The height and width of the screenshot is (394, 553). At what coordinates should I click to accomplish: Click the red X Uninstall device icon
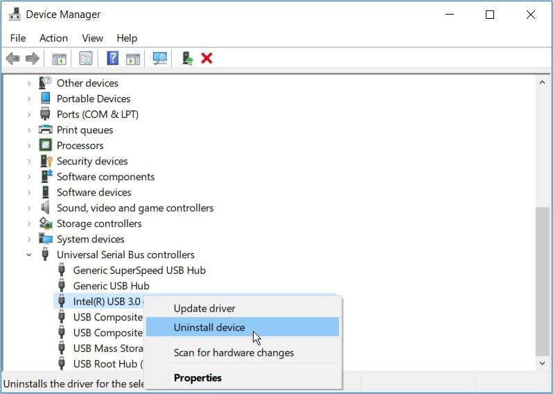(x=207, y=58)
